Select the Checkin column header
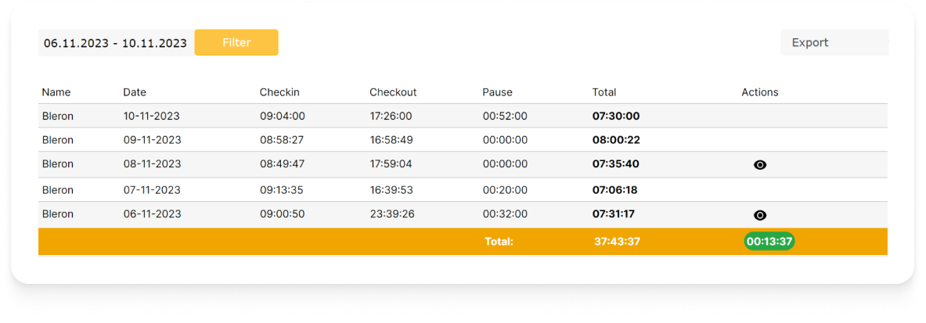This screenshot has height=323, width=926. pyautogui.click(x=279, y=92)
